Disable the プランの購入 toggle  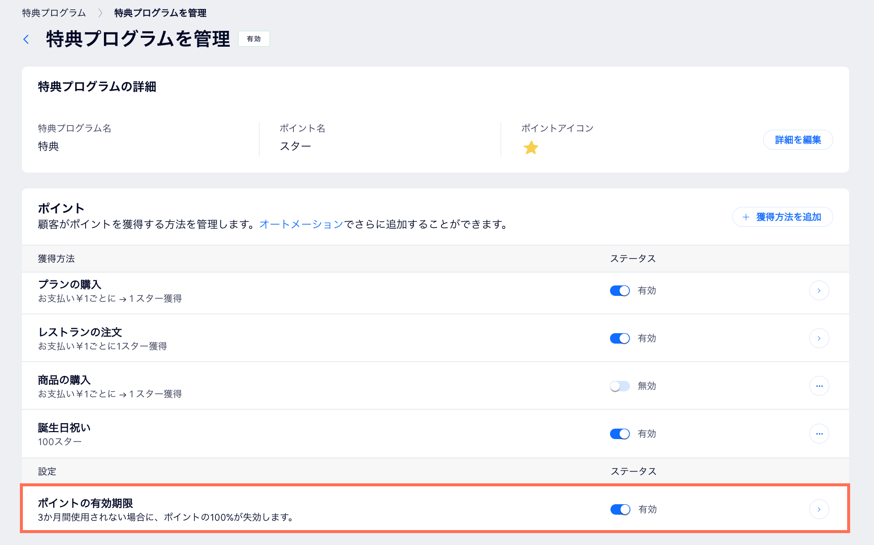pos(619,290)
